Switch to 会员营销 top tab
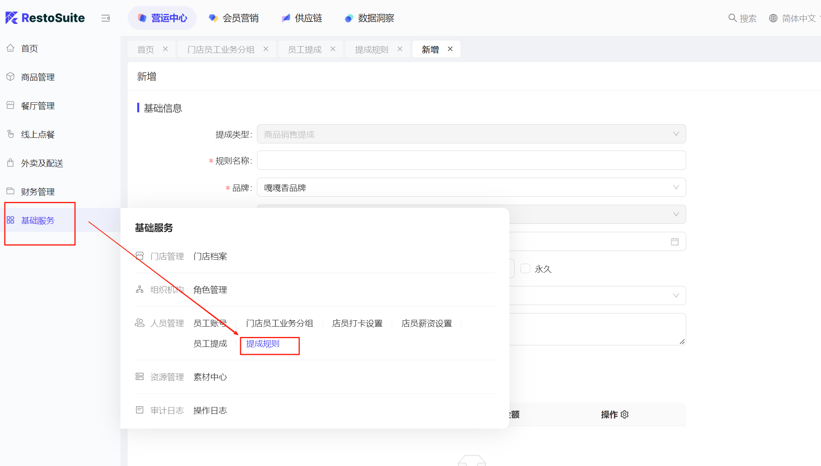Screen dimensions: 821x466 pos(234,18)
